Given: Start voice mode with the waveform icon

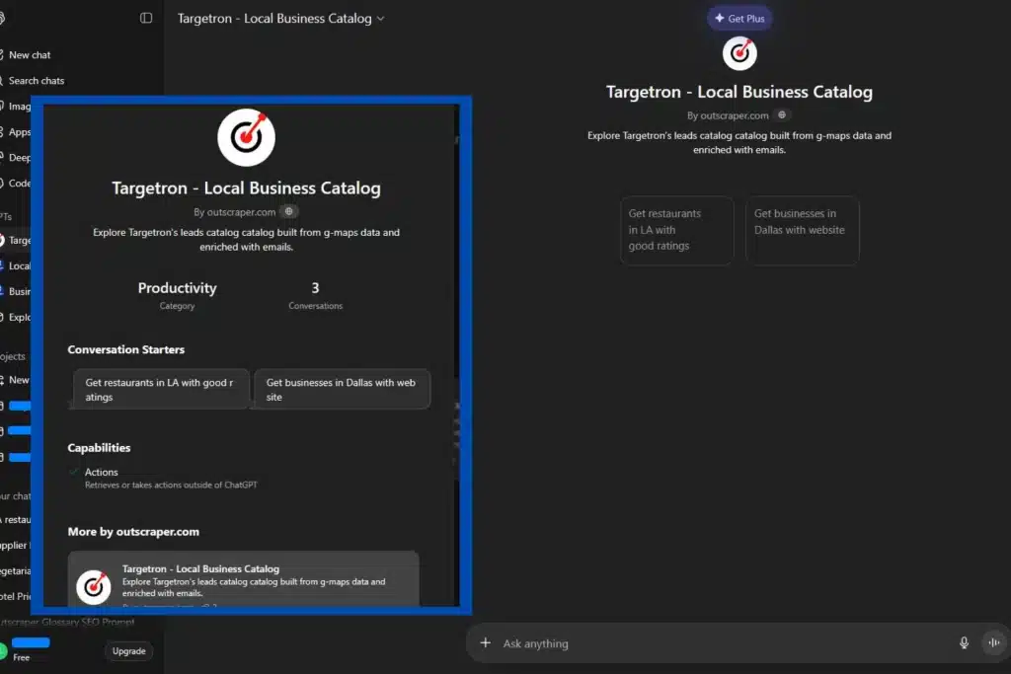Looking at the screenshot, I should pos(994,642).
